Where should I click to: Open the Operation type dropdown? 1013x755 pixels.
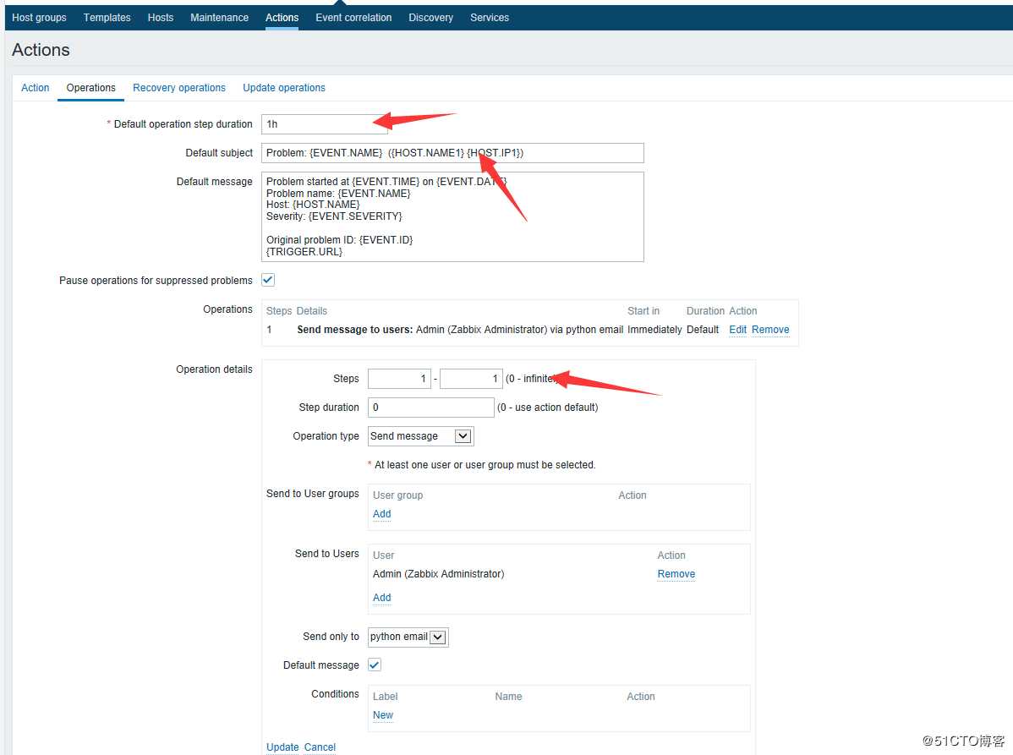coord(420,436)
